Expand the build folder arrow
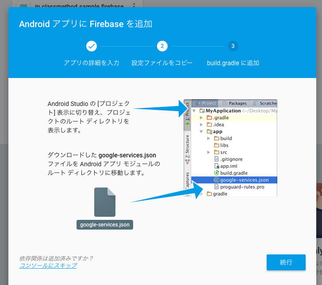This screenshot has width=322, height=285. [x=209, y=138]
